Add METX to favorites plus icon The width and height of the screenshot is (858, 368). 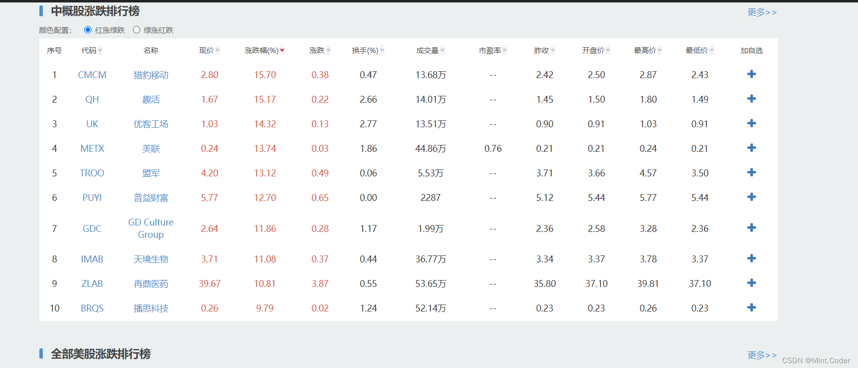751,148
